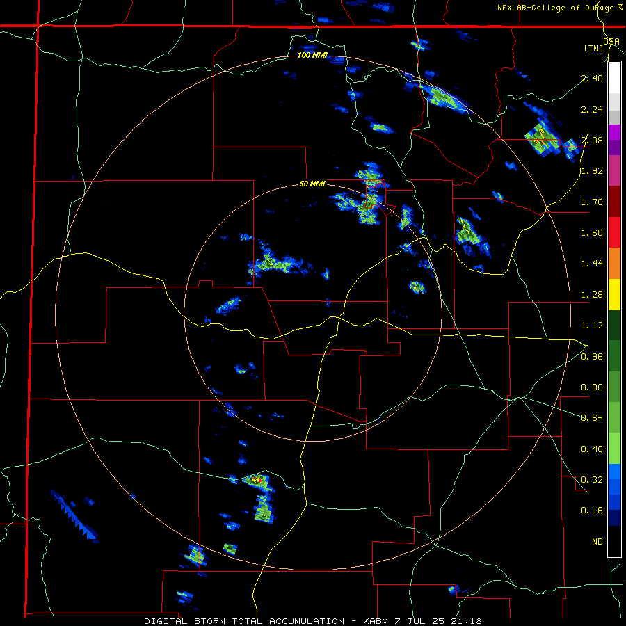The height and width of the screenshot is (626, 626).
Task: Click the 0.48 legend value
Action: pyautogui.click(x=592, y=449)
